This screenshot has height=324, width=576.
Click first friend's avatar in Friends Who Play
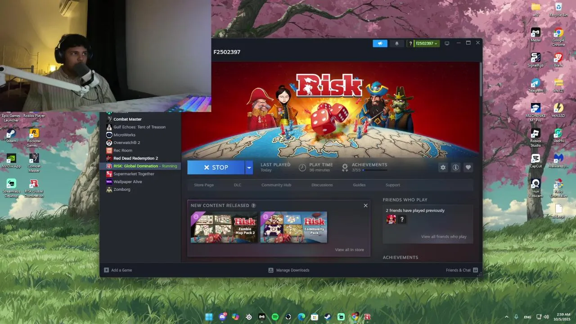pos(391,219)
